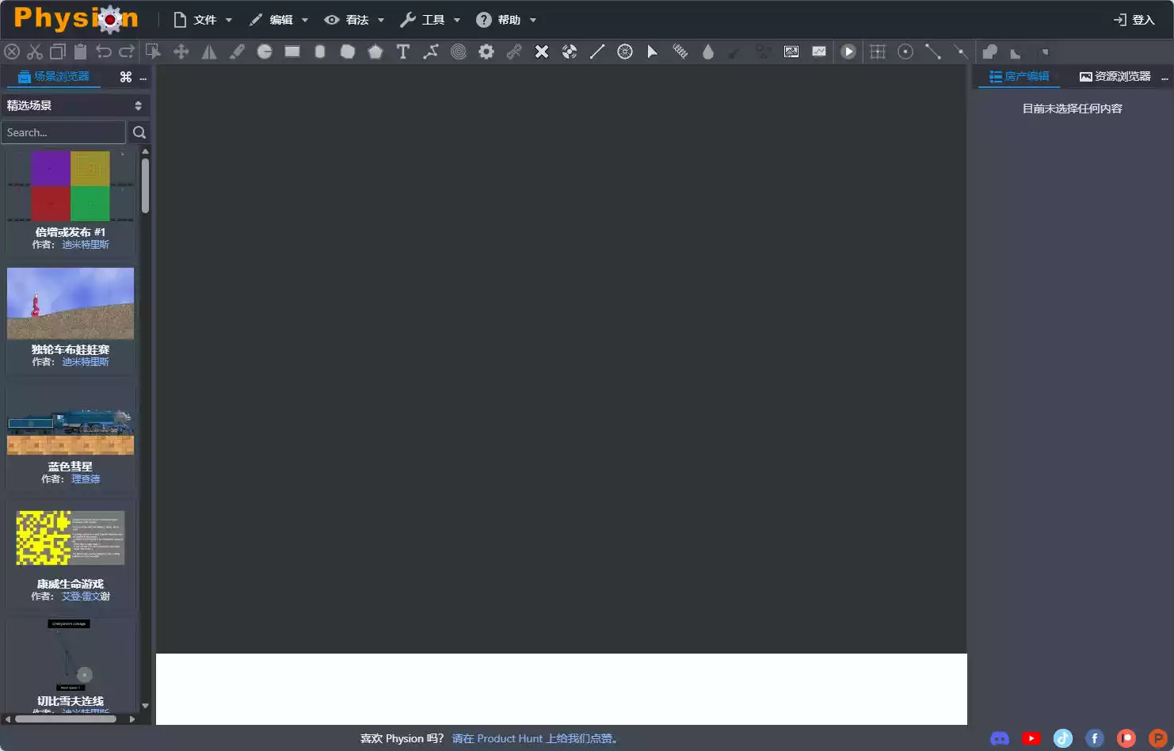Open the right panel overflow (...) menu

coord(1164,77)
